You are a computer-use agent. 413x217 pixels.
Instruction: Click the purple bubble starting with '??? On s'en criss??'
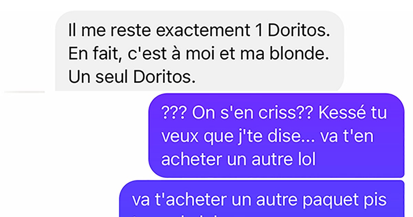pyautogui.click(x=276, y=135)
